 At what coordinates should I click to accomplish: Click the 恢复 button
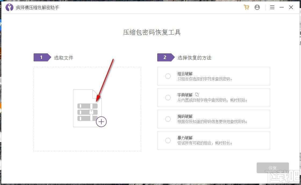click(273, 168)
